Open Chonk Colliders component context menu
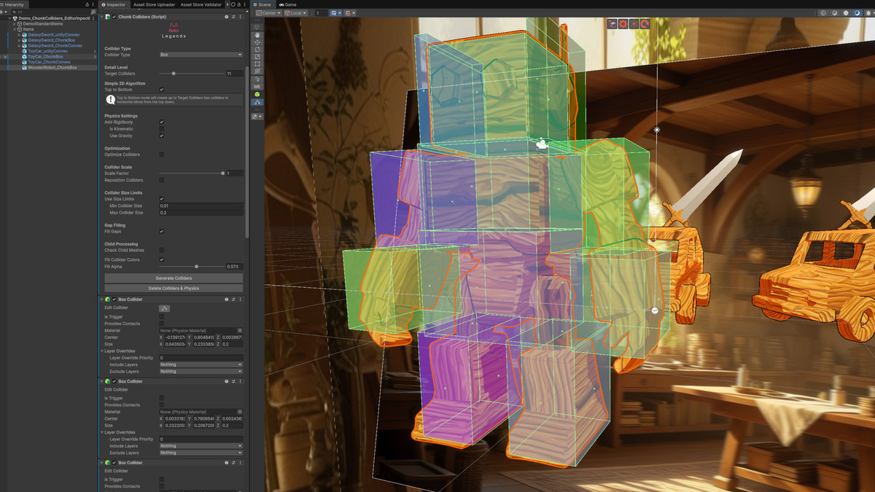The height and width of the screenshot is (492, 875). point(241,16)
